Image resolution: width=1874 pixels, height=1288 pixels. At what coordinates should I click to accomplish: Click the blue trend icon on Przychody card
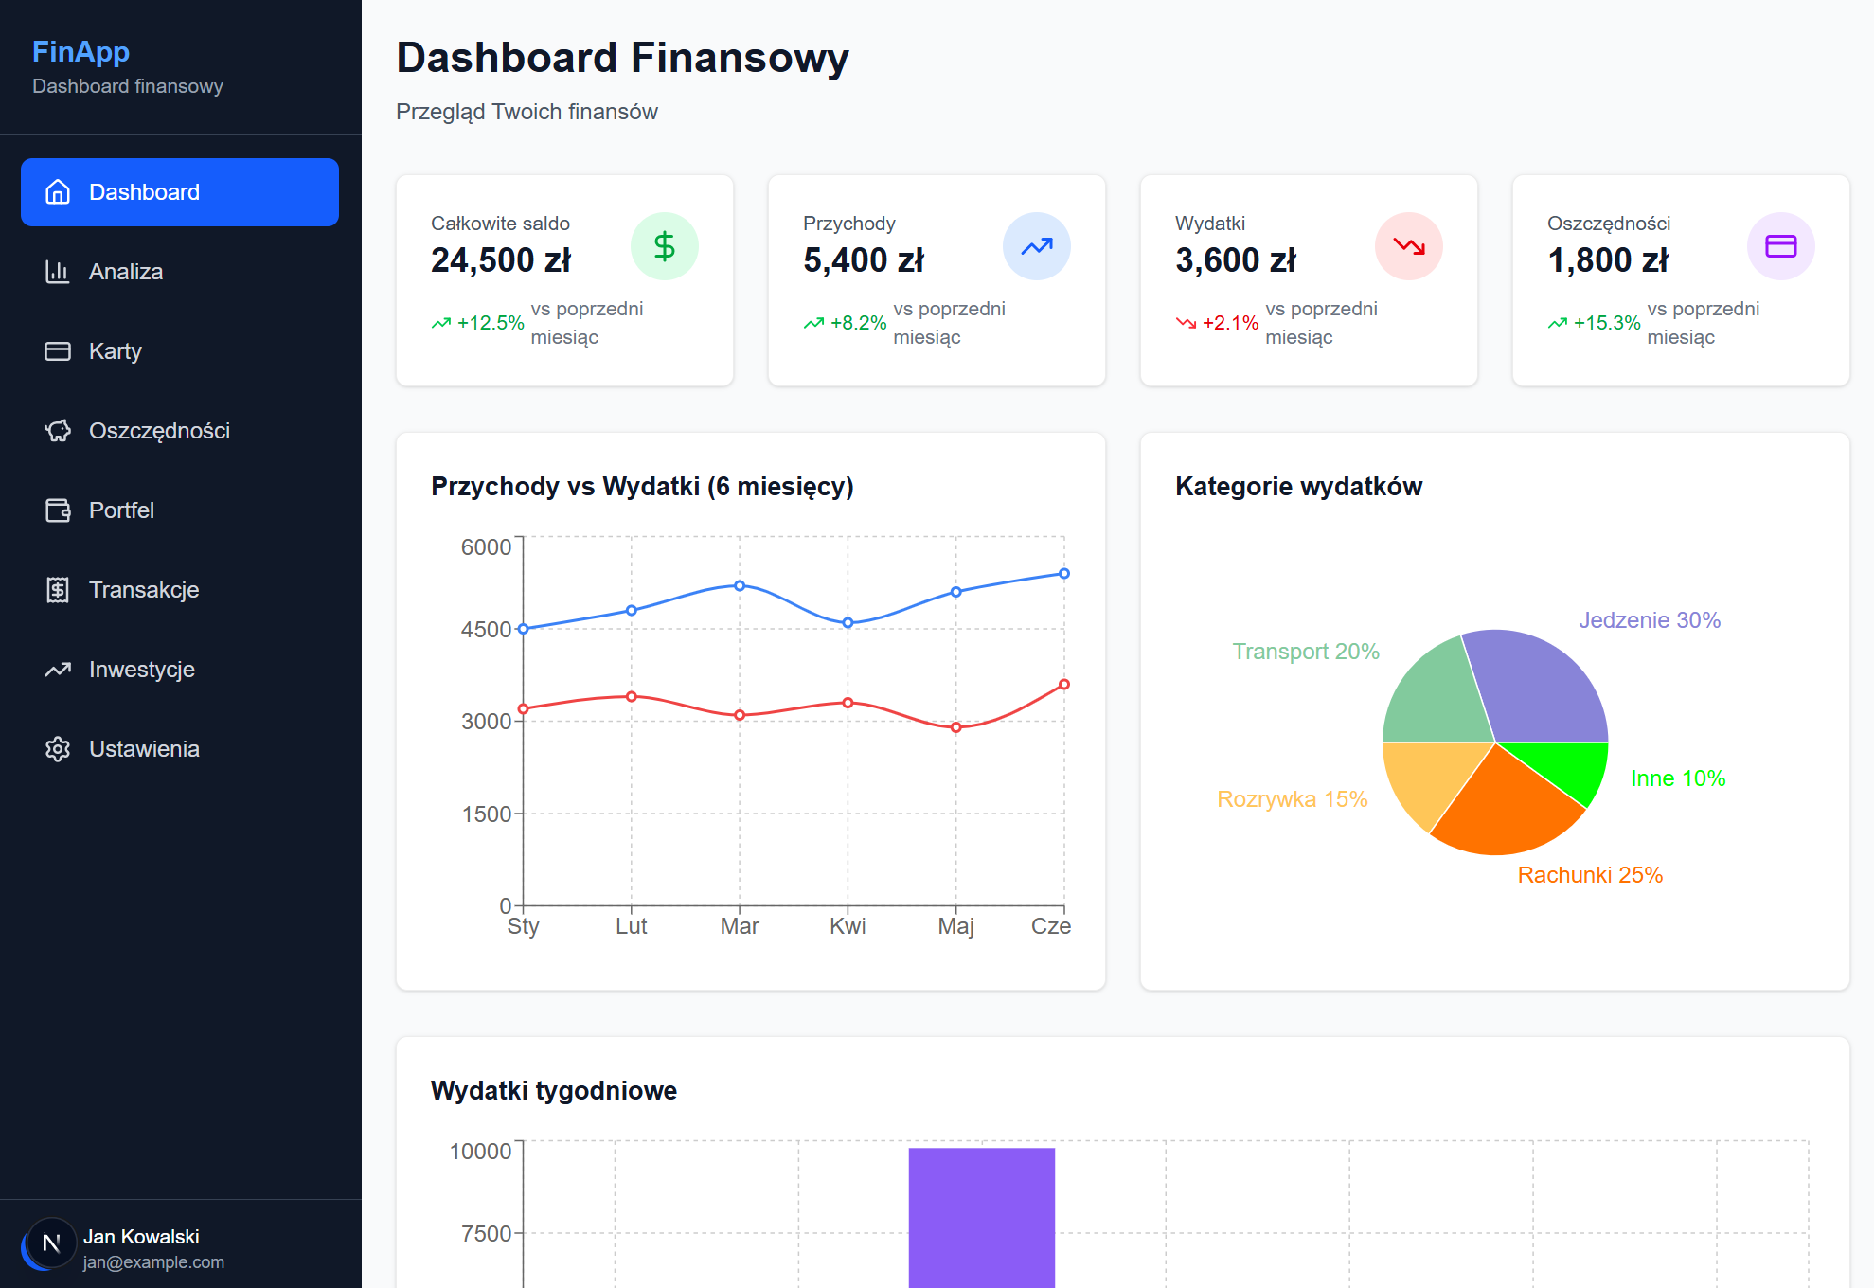click(1036, 245)
